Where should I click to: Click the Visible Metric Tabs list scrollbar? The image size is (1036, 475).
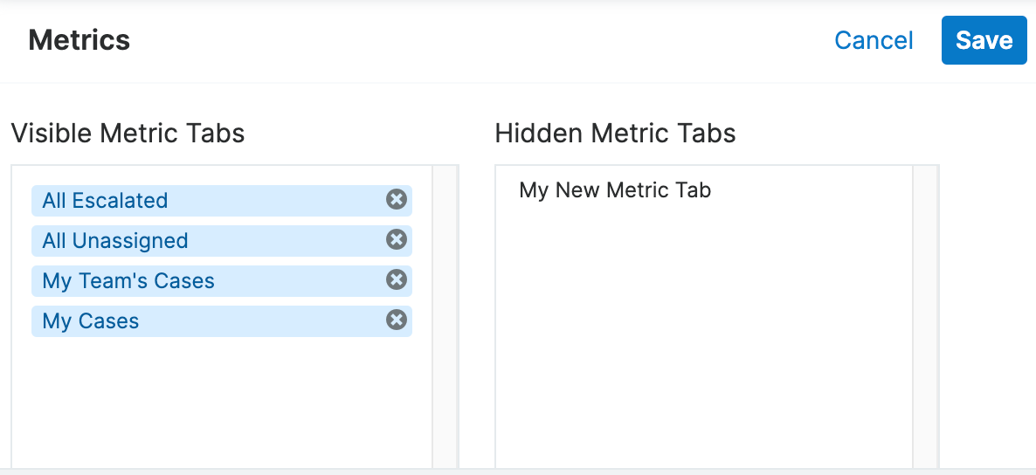(445, 314)
